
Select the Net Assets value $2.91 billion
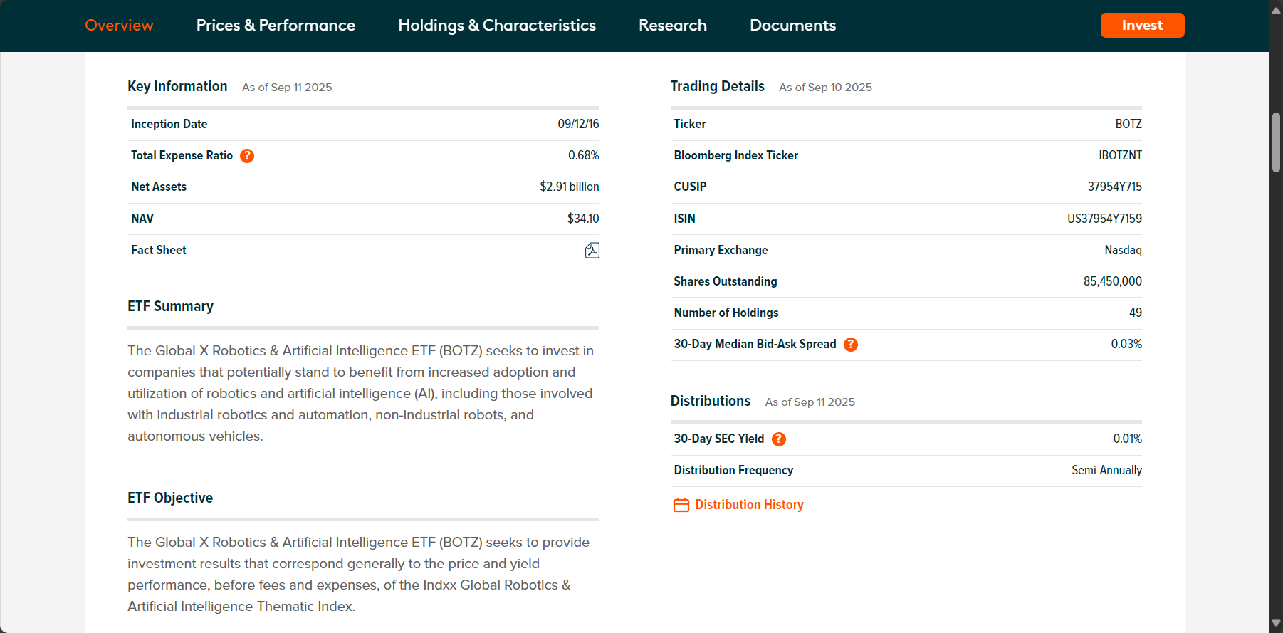(x=569, y=187)
